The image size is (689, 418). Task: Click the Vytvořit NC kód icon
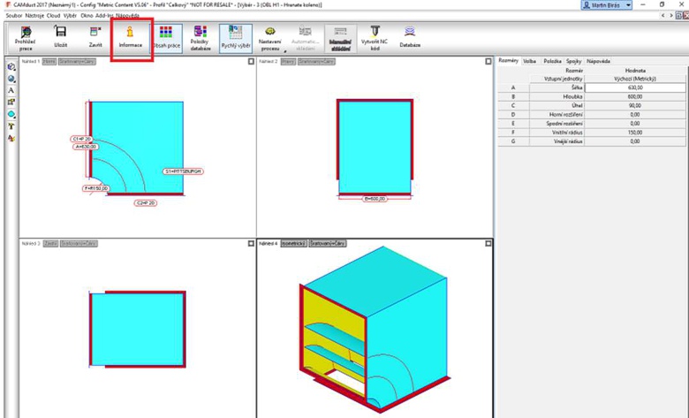coord(375,36)
